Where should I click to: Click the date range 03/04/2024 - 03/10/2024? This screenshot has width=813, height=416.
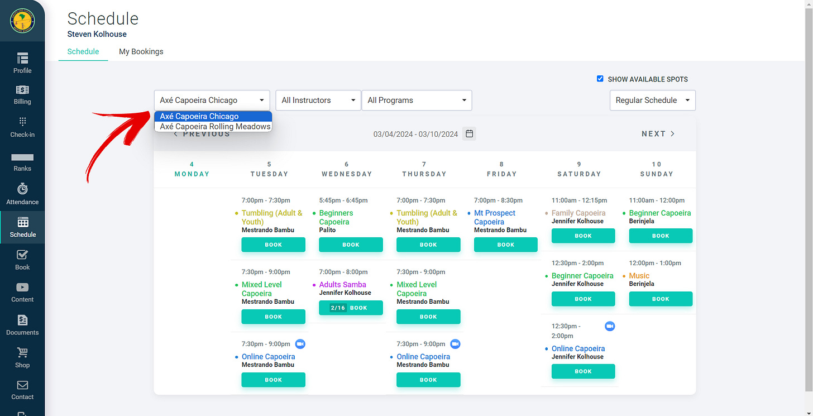click(x=416, y=134)
